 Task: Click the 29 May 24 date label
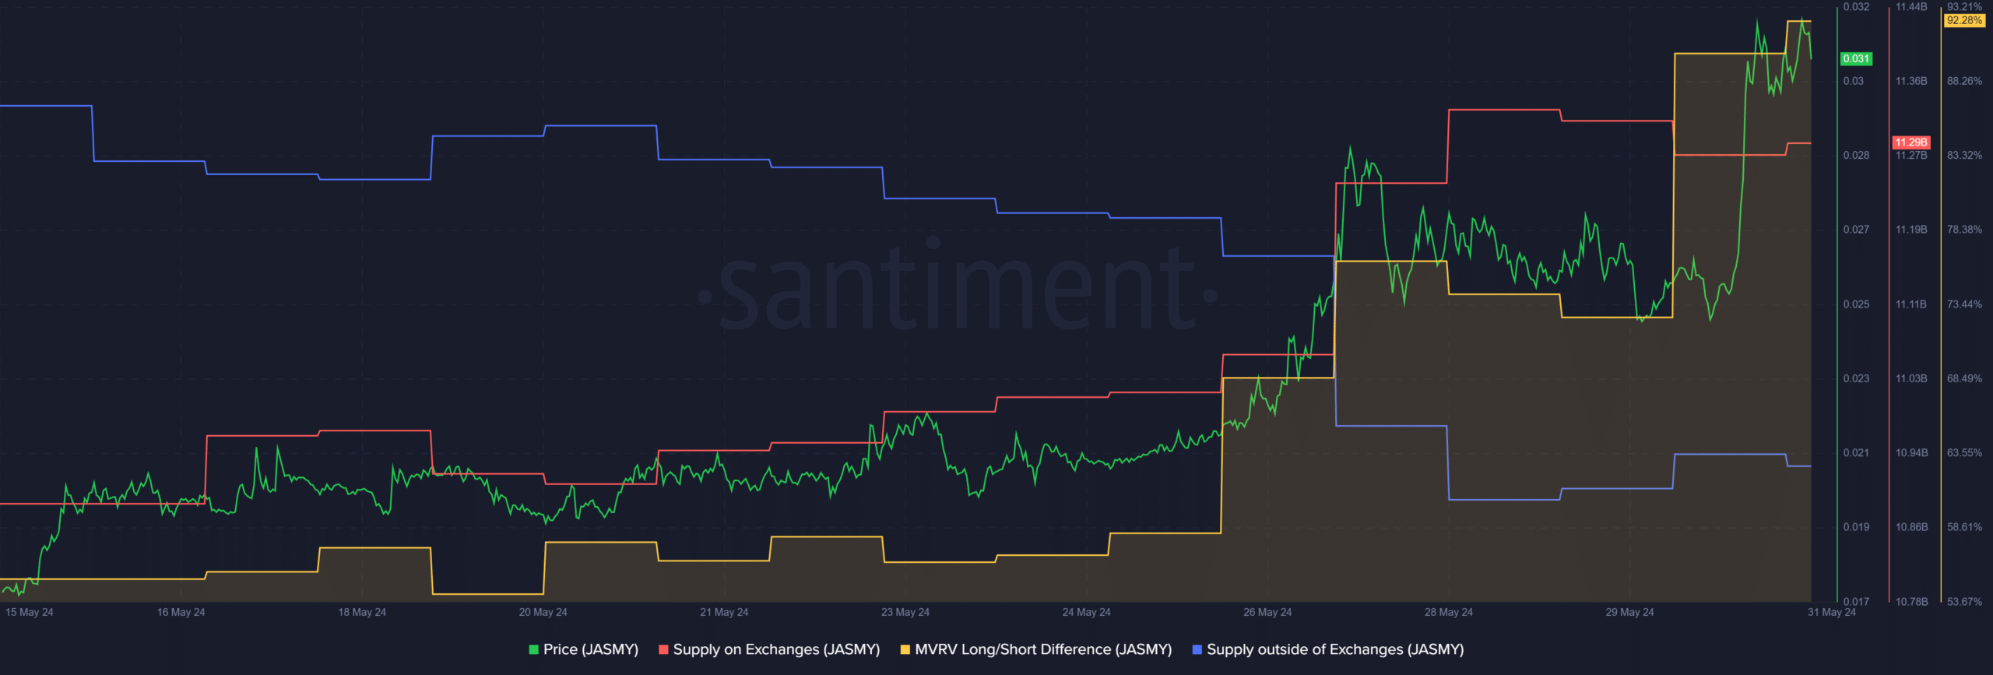click(x=1629, y=612)
